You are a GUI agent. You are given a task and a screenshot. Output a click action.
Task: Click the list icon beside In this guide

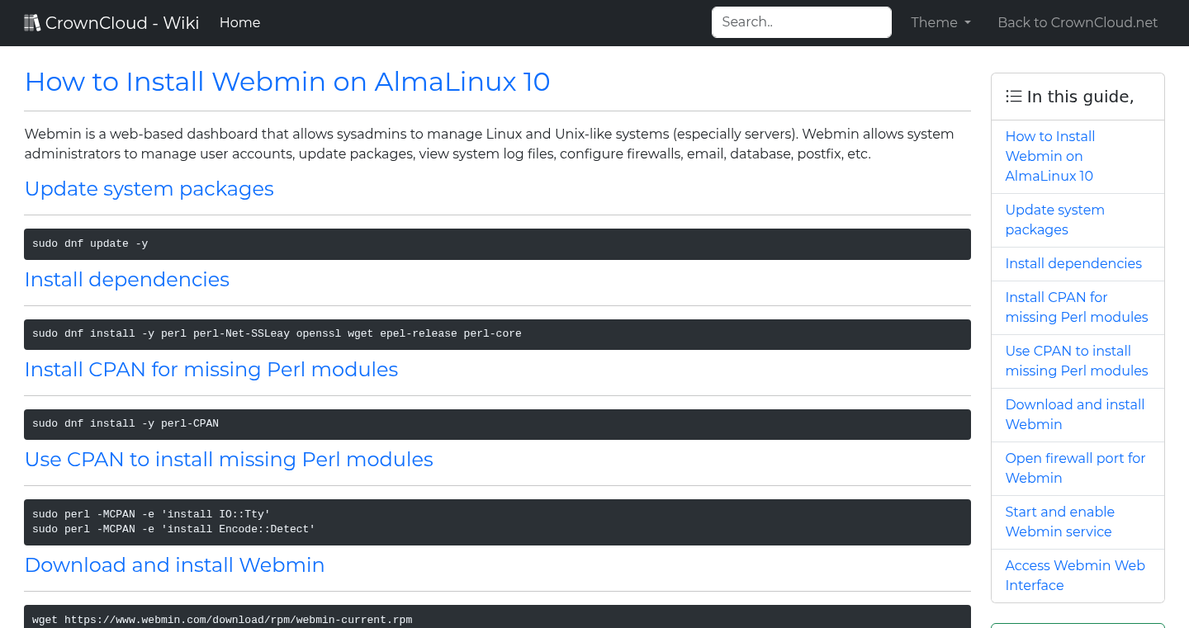[1013, 96]
